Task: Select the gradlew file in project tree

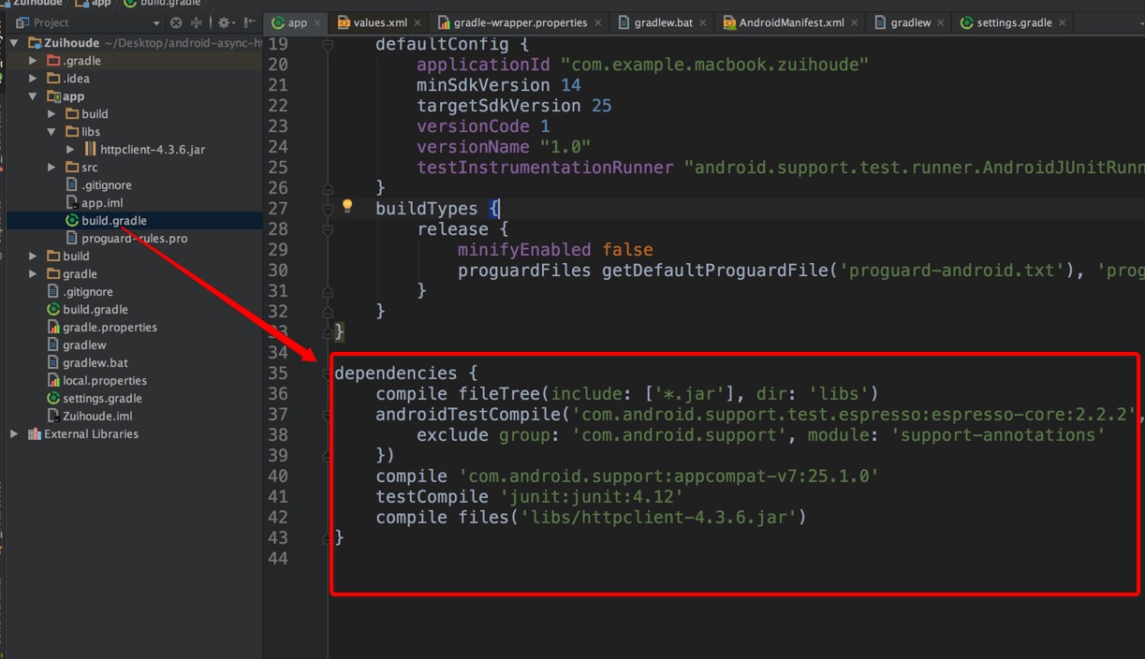Action: tap(84, 345)
